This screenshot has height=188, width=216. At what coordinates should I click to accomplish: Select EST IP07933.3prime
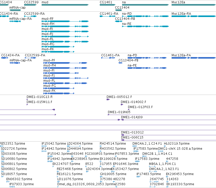(x=12, y=187)
